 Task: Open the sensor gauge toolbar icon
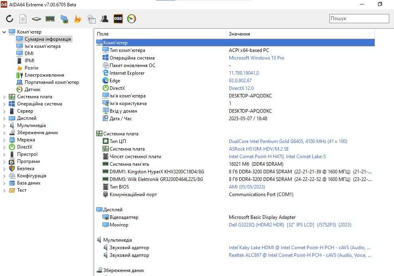click(x=132, y=19)
